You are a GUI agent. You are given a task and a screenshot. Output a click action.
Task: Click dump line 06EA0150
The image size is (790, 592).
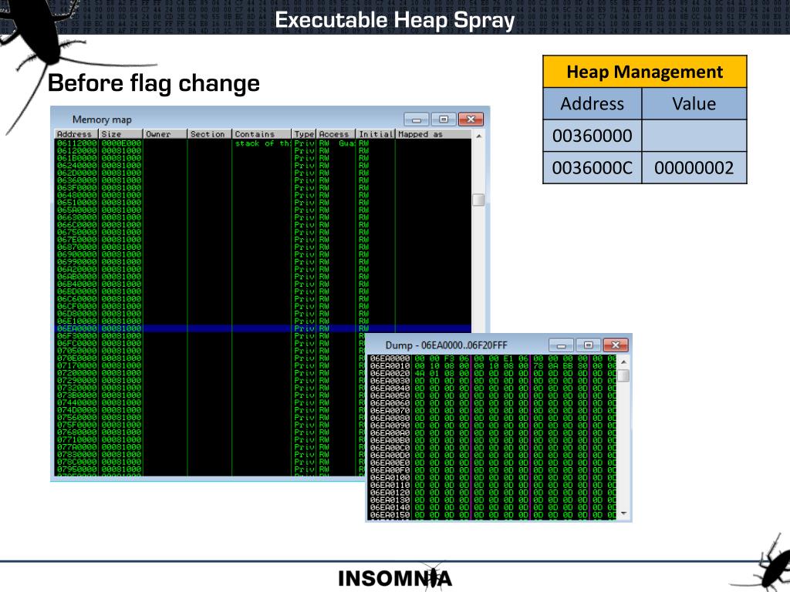492,514
